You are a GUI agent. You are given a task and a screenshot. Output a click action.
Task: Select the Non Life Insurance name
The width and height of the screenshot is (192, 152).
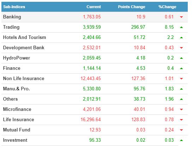point(24,79)
